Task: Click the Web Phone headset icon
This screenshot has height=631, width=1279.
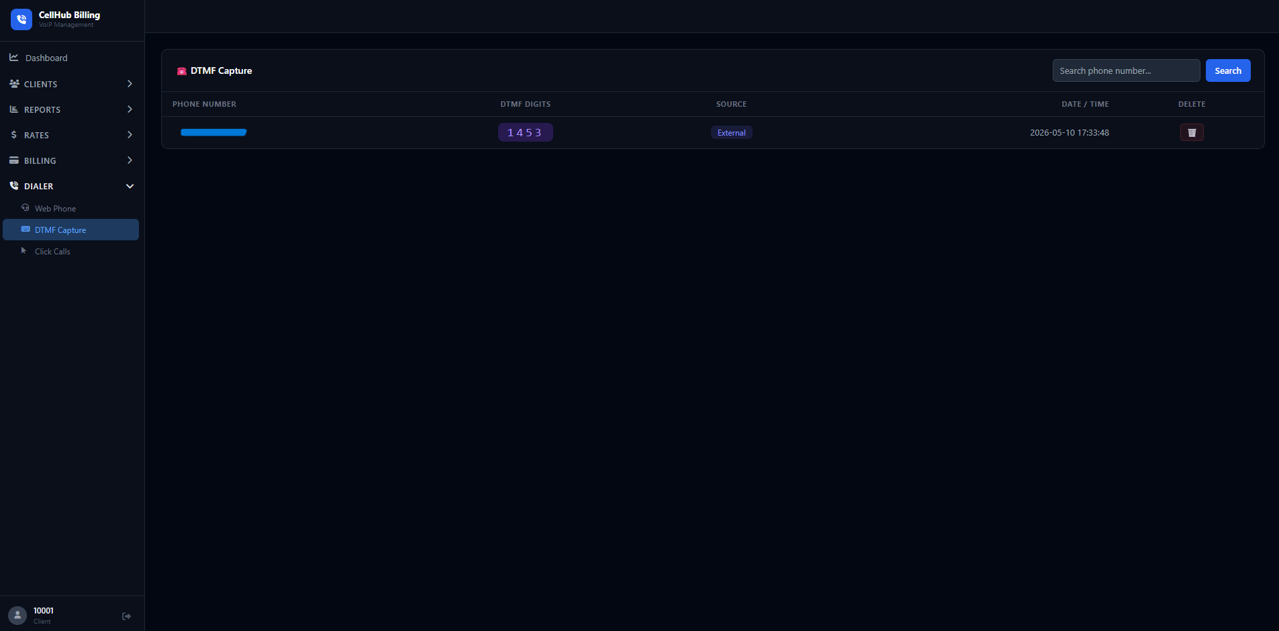Action: tap(26, 208)
